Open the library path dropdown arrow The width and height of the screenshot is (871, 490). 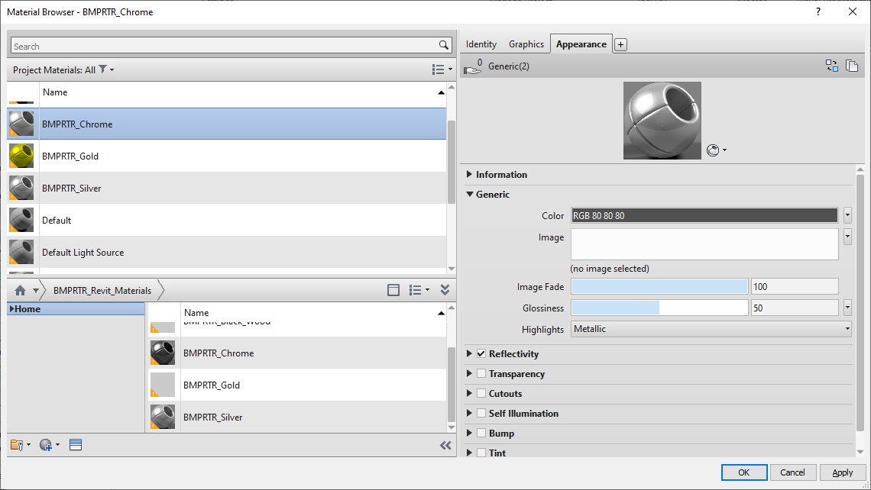coord(36,290)
